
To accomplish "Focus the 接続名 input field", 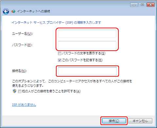I will coord(87,71).
